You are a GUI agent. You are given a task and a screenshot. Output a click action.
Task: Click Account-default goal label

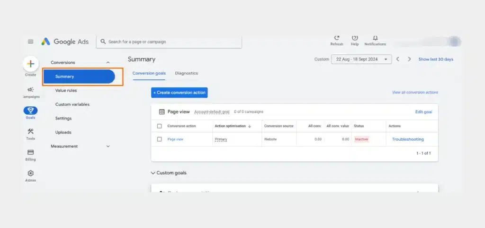click(212, 112)
